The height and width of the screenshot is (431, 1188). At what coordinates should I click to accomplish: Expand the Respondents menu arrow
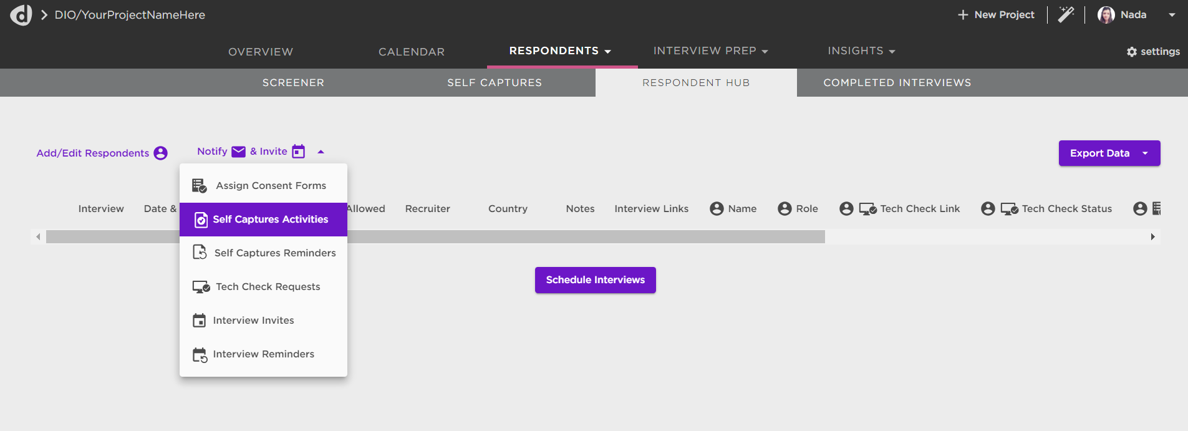(608, 52)
